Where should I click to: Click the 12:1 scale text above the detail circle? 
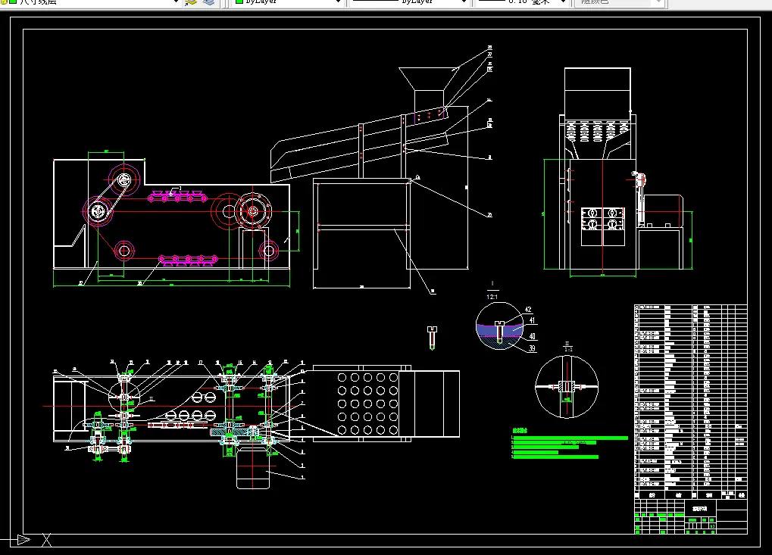click(x=492, y=297)
